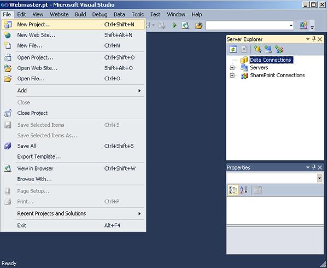Expand the Servers node
The height and width of the screenshot is (268, 328).
232,68
